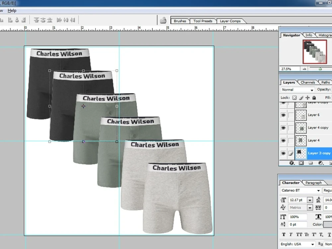Apply Superscript style
This screenshot has height=249, width=332.
pos(314,234)
